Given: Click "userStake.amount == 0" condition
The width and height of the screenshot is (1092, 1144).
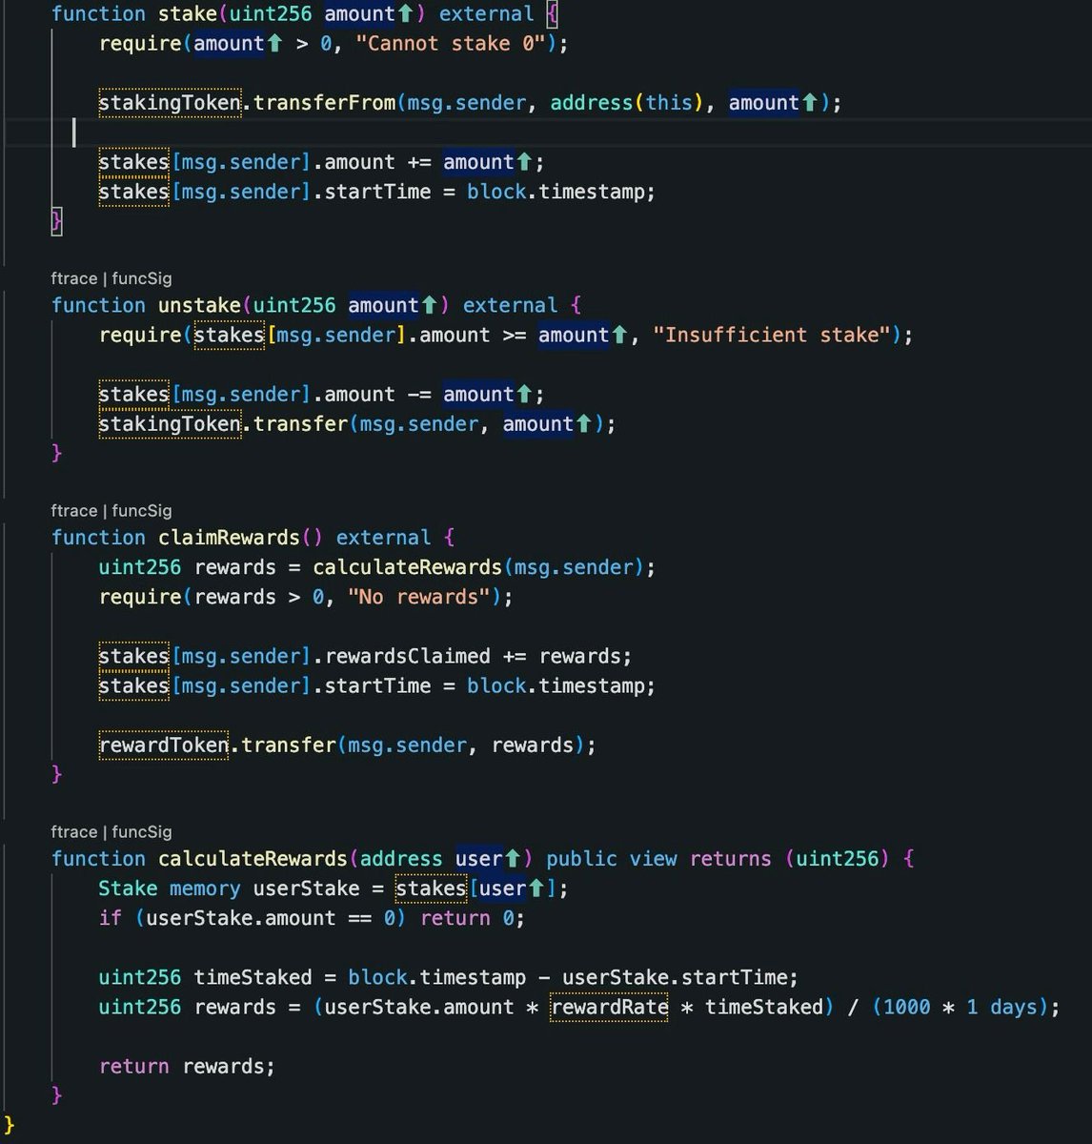Looking at the screenshot, I should [x=271, y=918].
